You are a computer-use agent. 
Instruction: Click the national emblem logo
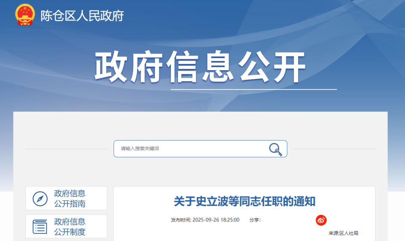25,15
